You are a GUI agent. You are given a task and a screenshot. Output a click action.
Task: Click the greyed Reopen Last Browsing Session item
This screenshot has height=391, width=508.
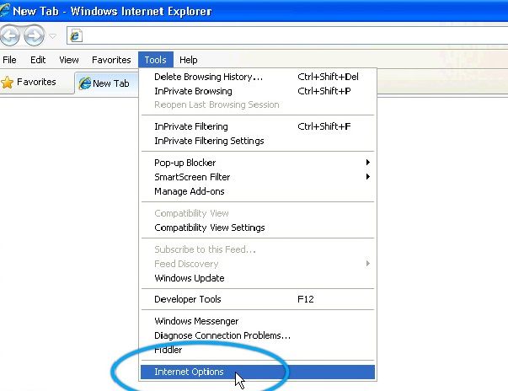pos(258,105)
